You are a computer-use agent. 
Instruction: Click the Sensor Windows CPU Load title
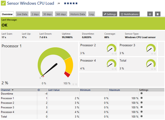(x=30, y=3)
